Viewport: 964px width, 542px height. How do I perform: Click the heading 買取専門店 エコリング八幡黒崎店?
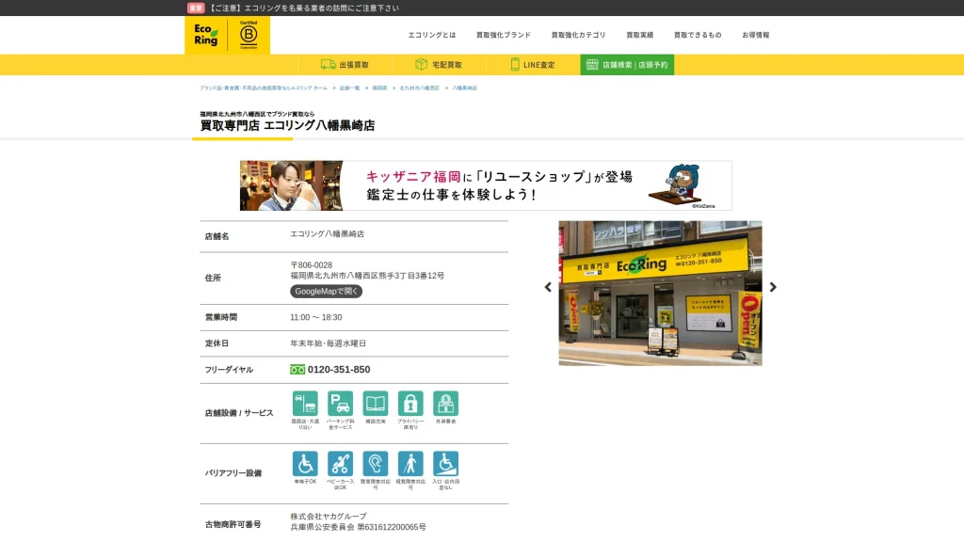(287, 125)
